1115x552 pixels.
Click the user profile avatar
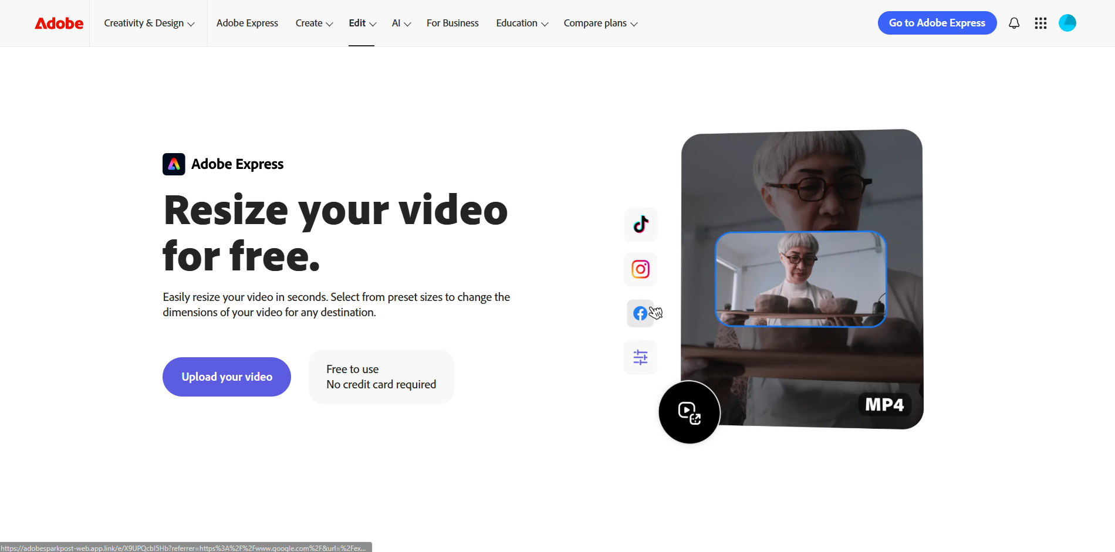click(x=1067, y=23)
